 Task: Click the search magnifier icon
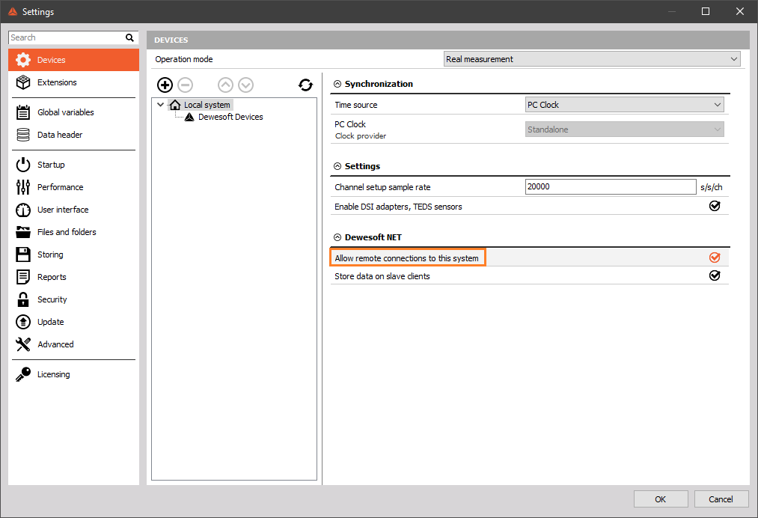[x=129, y=37]
